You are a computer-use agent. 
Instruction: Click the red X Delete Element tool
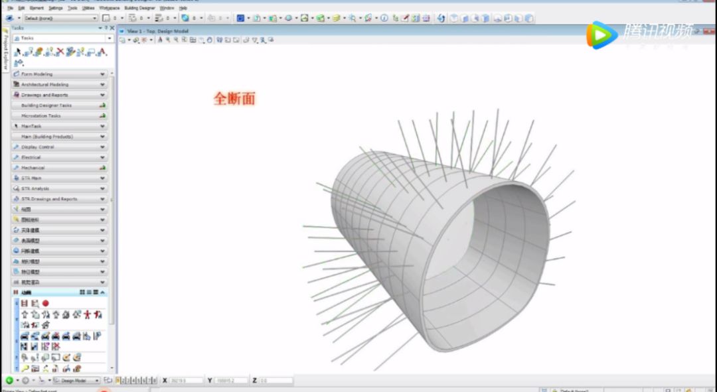pyautogui.click(x=60, y=52)
